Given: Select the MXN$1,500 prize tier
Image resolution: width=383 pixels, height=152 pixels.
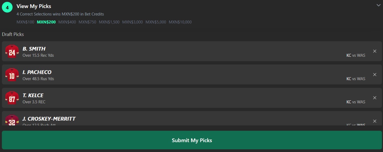Looking at the screenshot, I should click(x=109, y=22).
